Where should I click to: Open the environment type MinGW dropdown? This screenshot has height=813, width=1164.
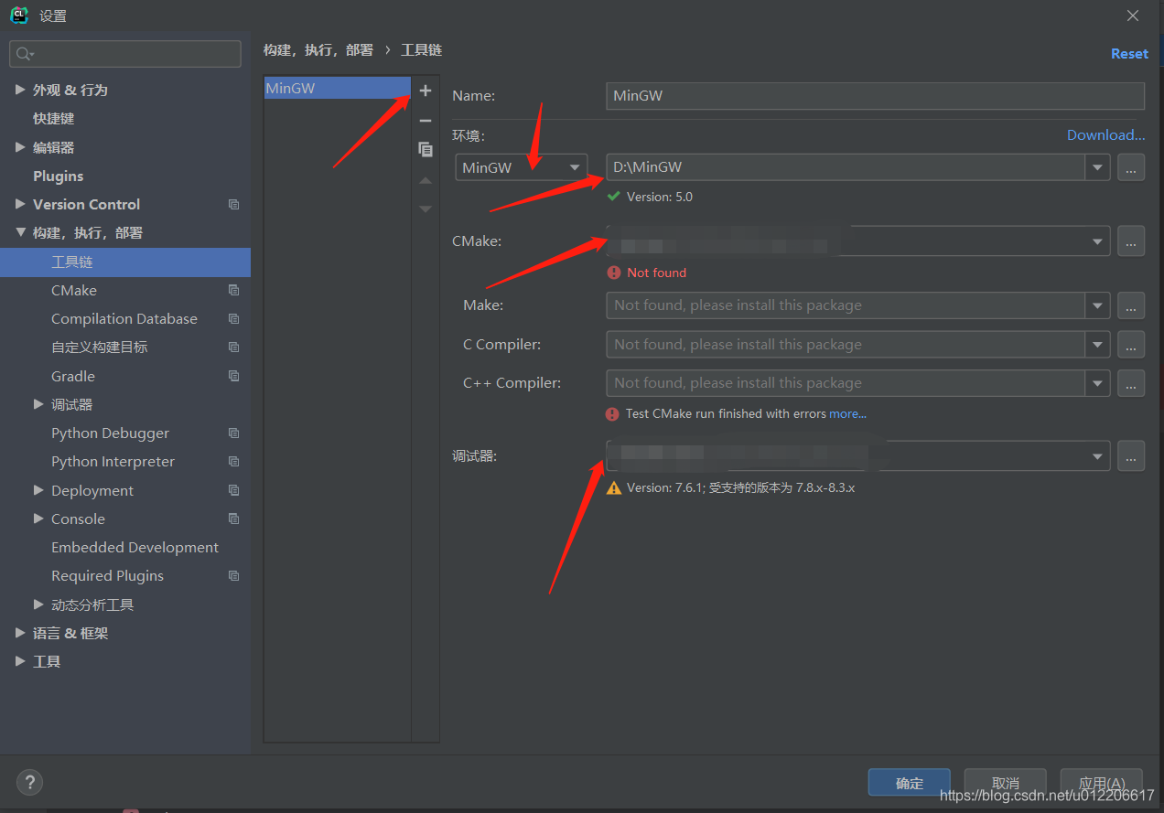click(522, 167)
